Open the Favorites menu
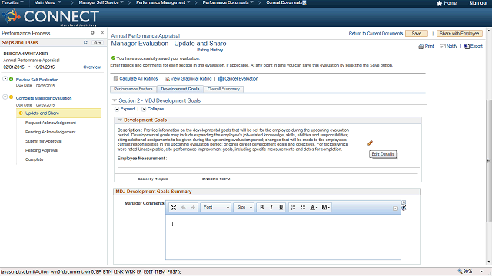Screen dimensions: 492x276 12,2
